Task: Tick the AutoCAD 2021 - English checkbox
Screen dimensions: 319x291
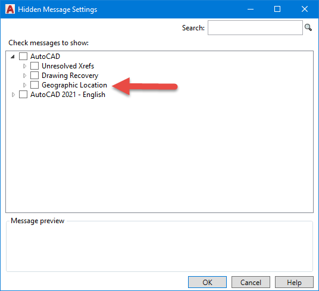Action: [23, 95]
